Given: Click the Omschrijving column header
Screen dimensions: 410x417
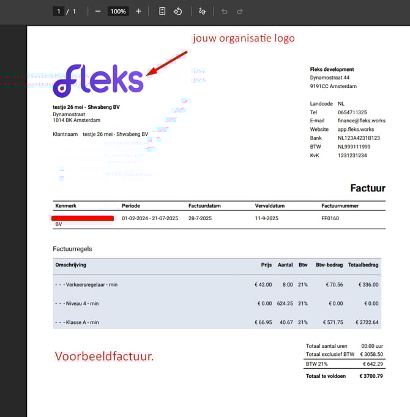Looking at the screenshot, I should 70,265.
